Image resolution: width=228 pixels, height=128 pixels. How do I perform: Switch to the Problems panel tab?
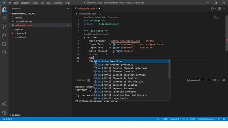[x=81, y=80]
